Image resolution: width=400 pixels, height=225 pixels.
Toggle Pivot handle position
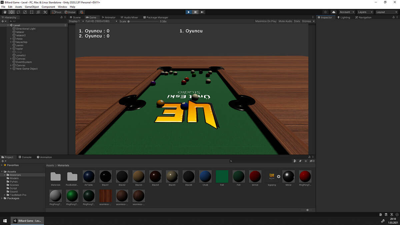click(56, 12)
